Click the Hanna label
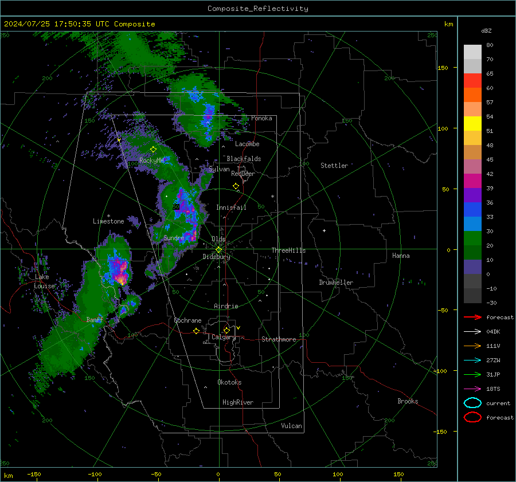This screenshot has width=516, height=482. [x=401, y=256]
